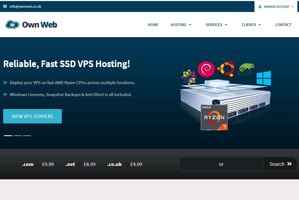
Task: Click the Own Web cloud logo icon
Action: click(x=12, y=25)
